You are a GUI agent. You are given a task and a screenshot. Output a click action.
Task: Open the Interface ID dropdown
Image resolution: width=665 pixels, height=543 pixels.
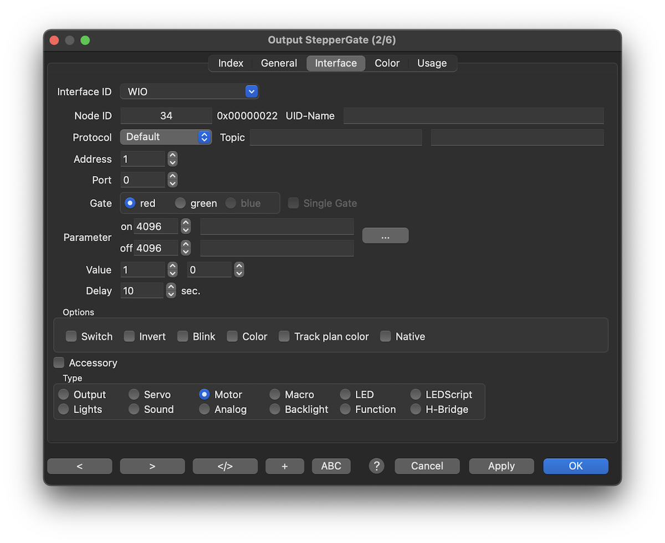[x=190, y=92]
